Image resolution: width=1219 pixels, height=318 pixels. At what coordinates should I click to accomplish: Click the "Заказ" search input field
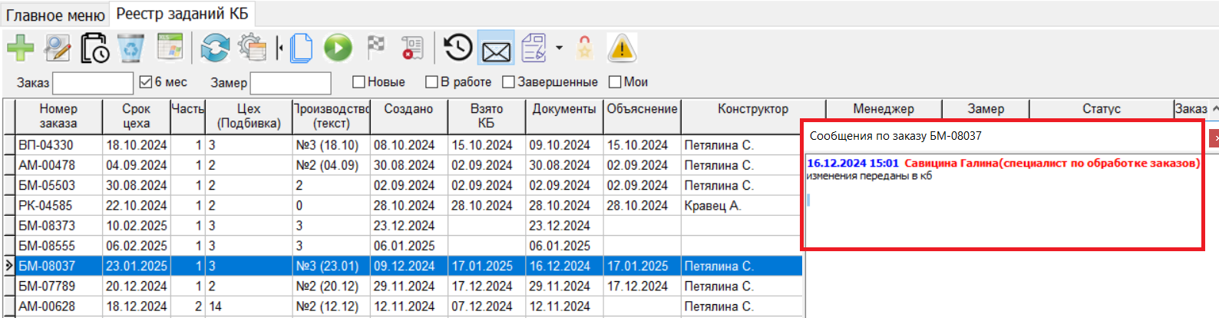click(x=92, y=82)
